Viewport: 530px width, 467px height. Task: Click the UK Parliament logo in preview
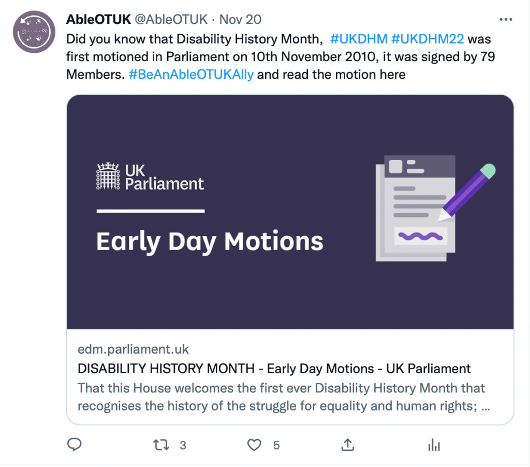[x=151, y=177]
